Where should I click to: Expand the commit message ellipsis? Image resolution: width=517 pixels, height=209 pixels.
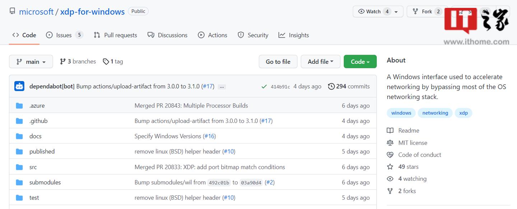222,86
